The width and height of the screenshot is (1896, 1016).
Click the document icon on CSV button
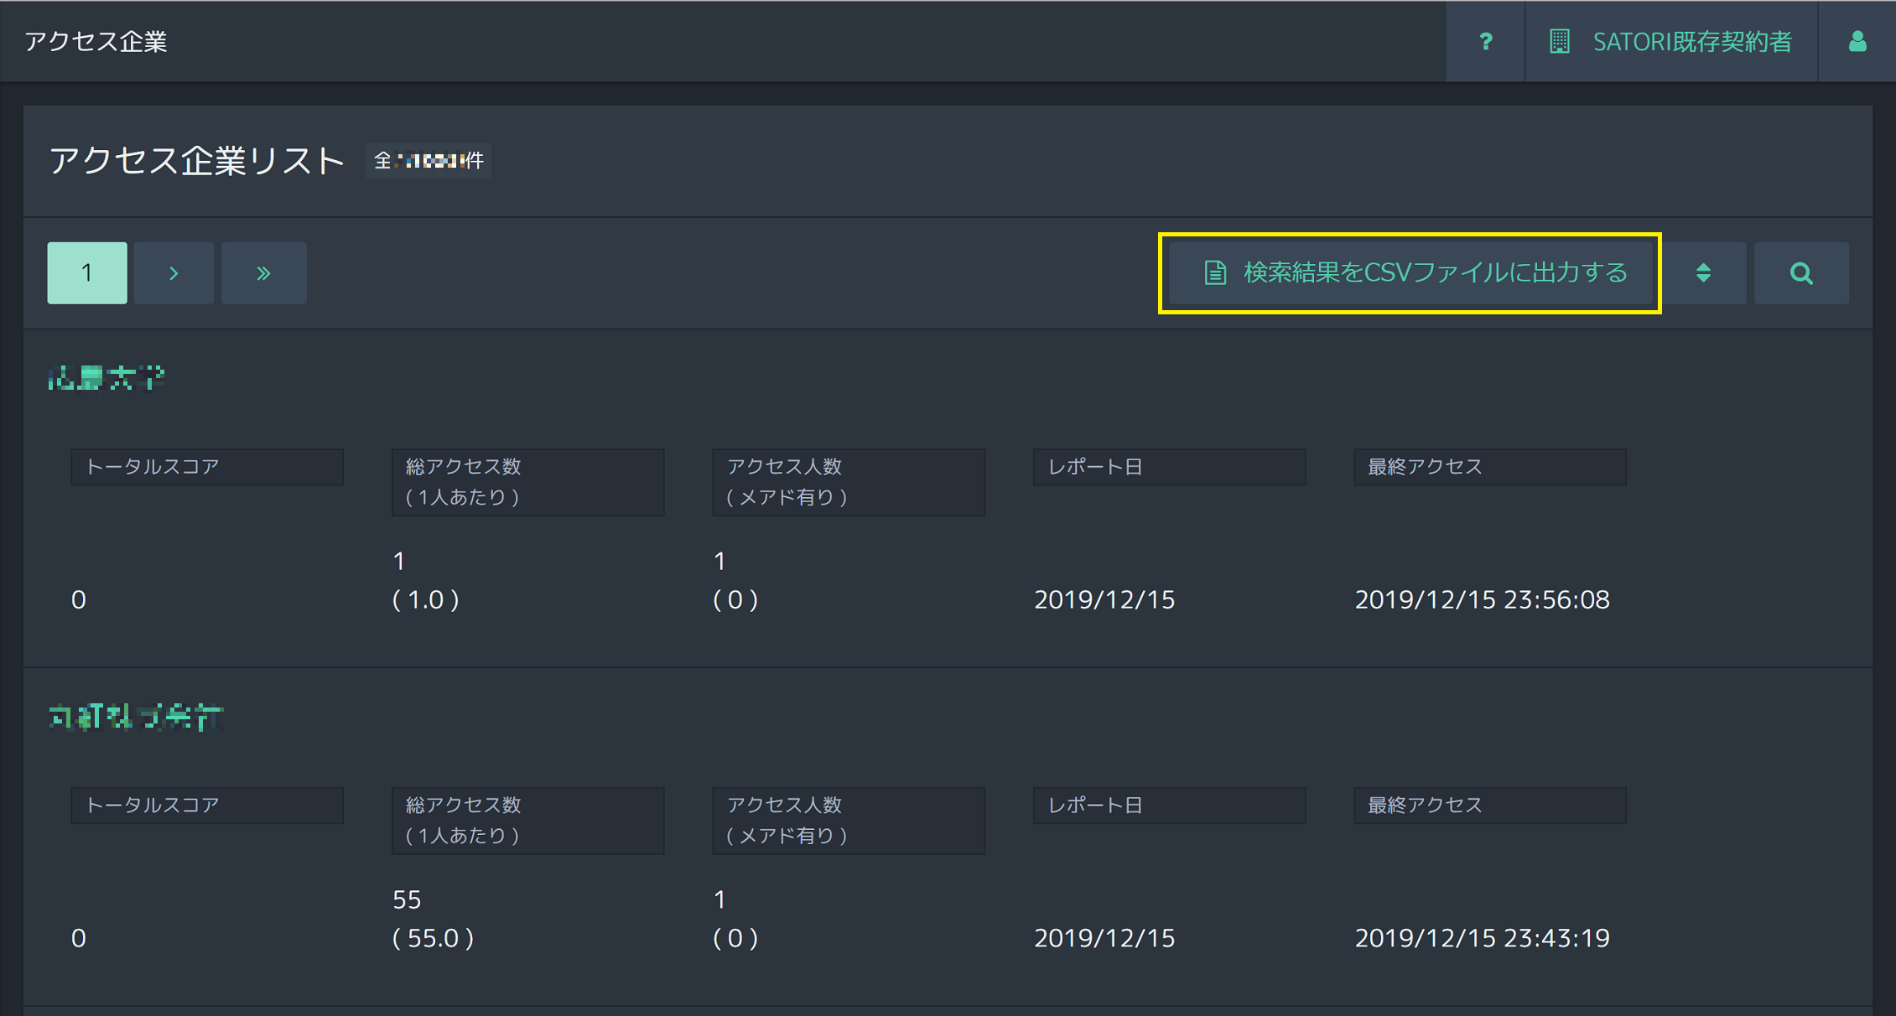tap(1215, 273)
